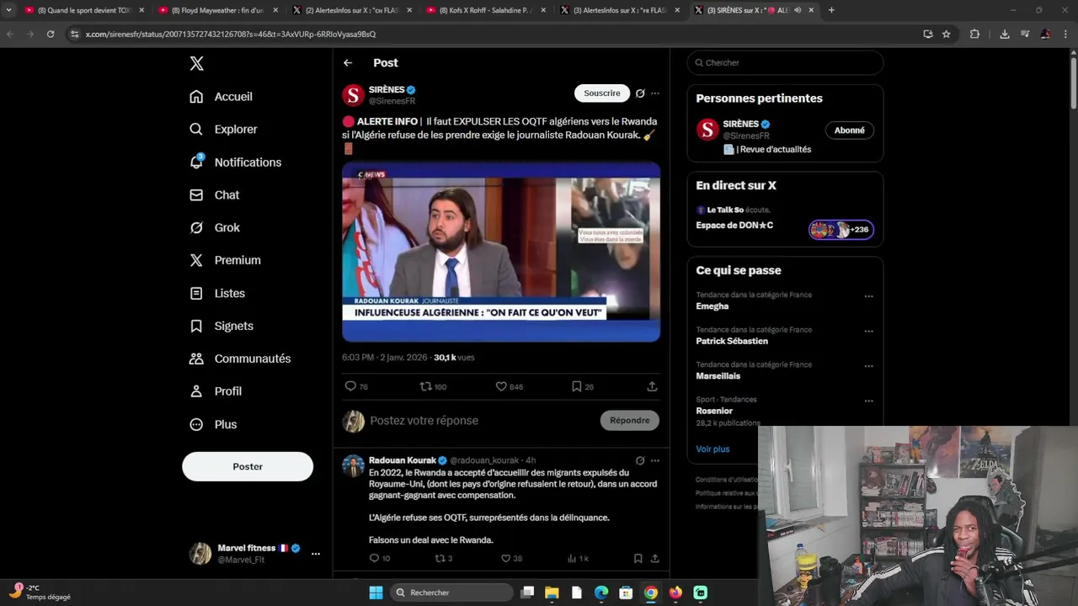This screenshot has width=1078, height=606.
Task: Share the main SIRÈNES post
Action: 652,386
